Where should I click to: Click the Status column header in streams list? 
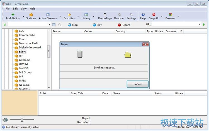coord(163,93)
